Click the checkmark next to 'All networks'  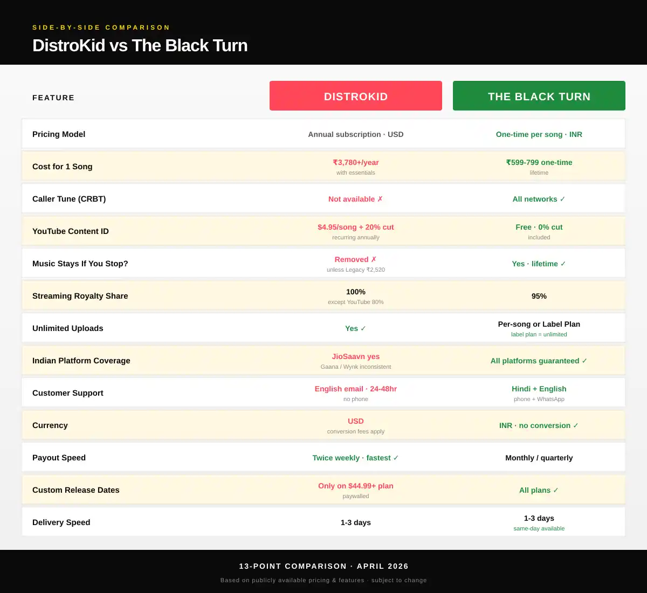pos(562,199)
